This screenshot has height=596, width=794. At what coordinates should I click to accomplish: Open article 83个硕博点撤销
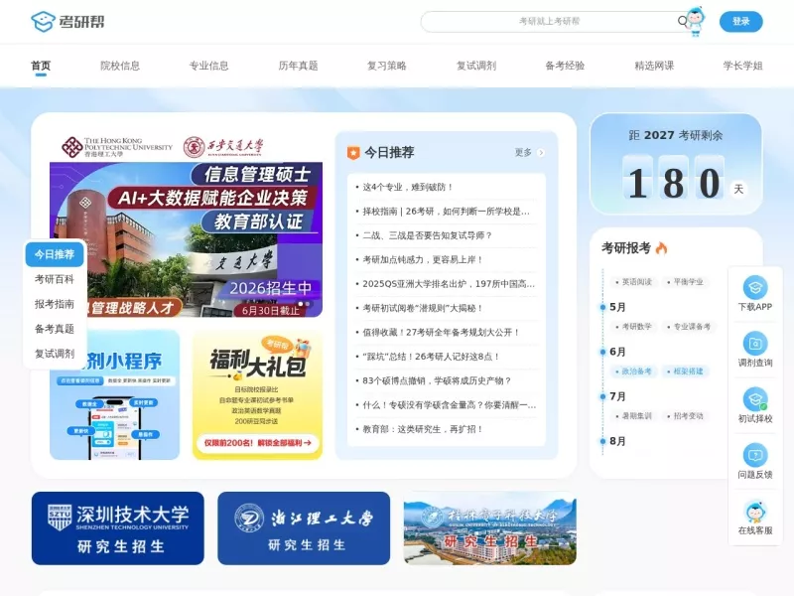437,380
